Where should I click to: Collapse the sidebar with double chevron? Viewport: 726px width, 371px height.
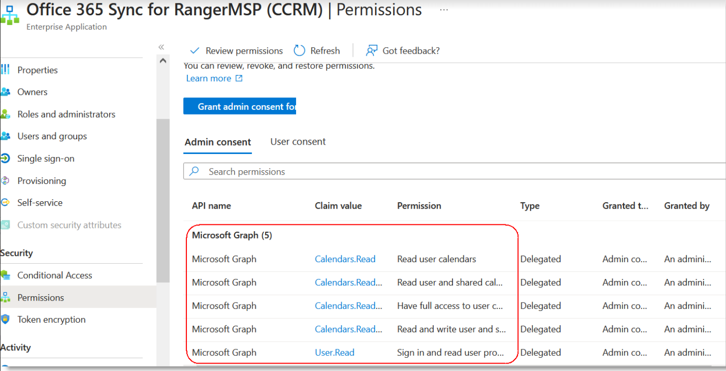(x=161, y=47)
